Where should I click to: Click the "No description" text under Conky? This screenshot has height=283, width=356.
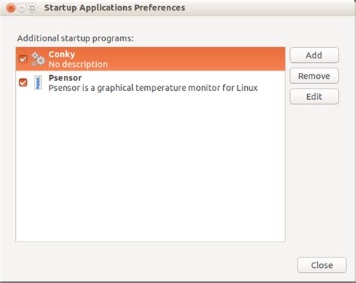tap(78, 65)
